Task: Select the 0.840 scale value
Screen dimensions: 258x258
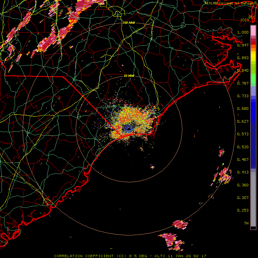Action: (x=243, y=71)
